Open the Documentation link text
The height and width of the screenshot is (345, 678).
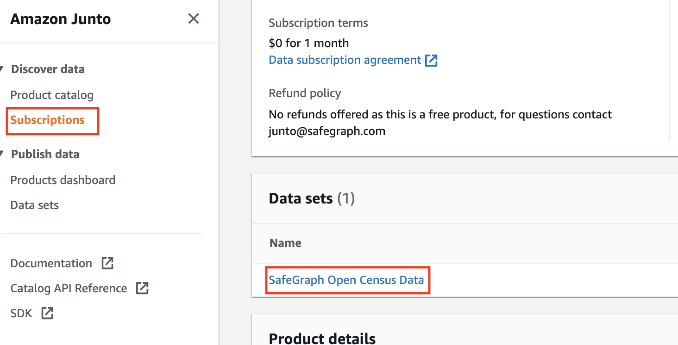(51, 264)
